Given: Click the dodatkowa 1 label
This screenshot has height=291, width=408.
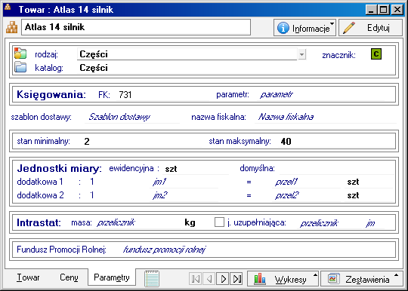Looking at the screenshot, I should coord(40,182).
